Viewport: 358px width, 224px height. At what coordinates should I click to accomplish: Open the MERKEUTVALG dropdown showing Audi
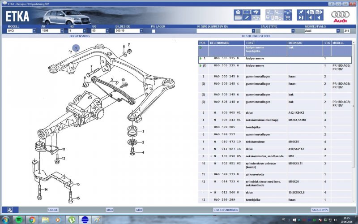323,31
